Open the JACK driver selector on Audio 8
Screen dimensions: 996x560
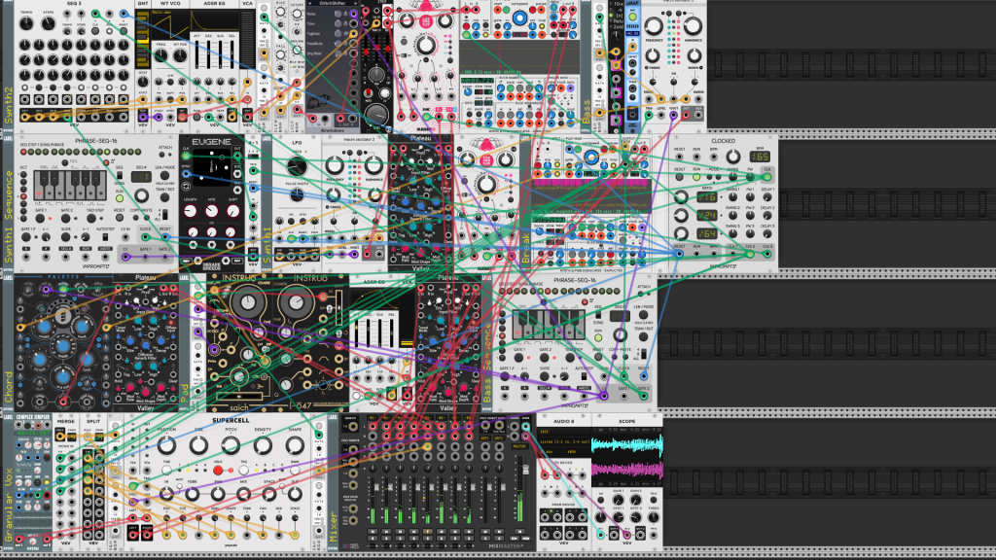[x=563, y=432]
